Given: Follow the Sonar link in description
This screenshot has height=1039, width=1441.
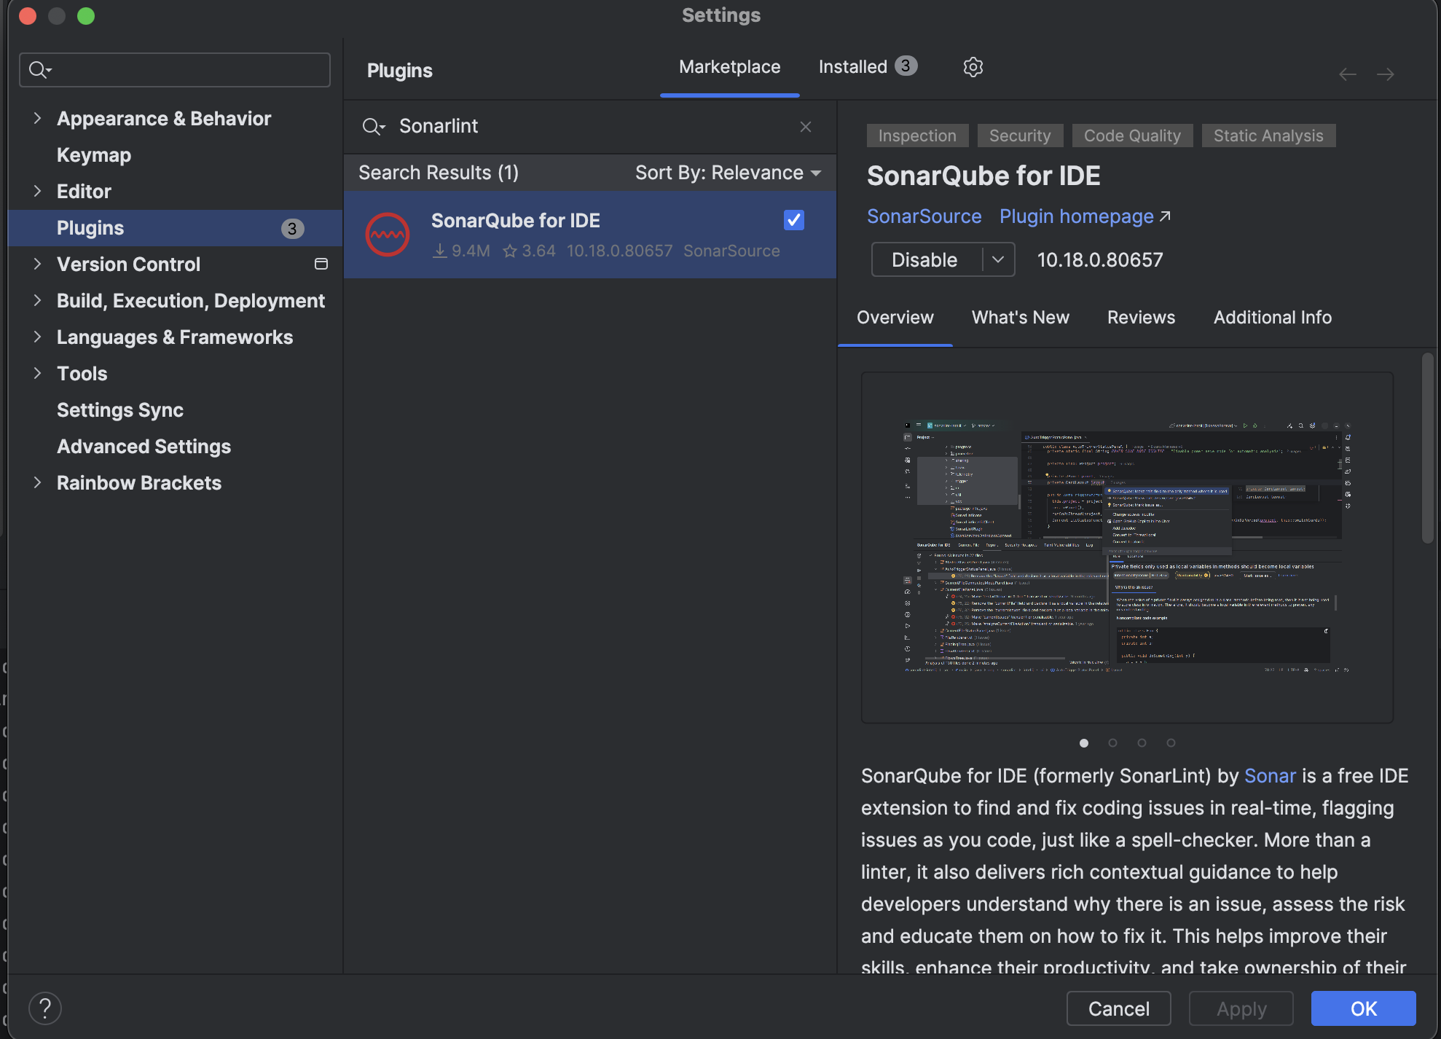Looking at the screenshot, I should click(x=1270, y=776).
